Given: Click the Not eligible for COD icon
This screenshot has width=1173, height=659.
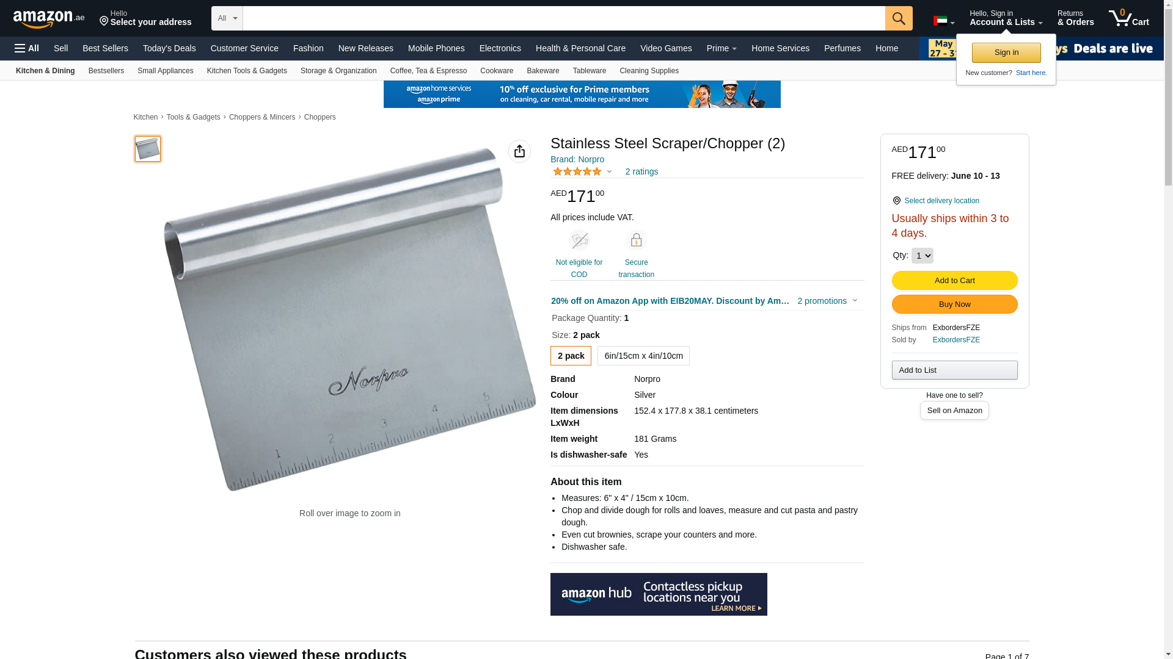Looking at the screenshot, I should point(579,240).
